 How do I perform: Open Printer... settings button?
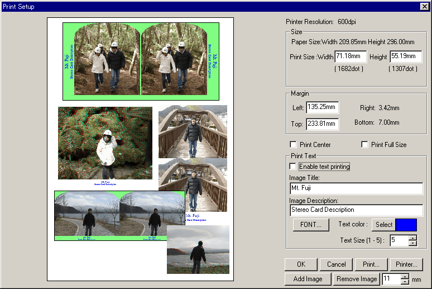tap(406, 264)
